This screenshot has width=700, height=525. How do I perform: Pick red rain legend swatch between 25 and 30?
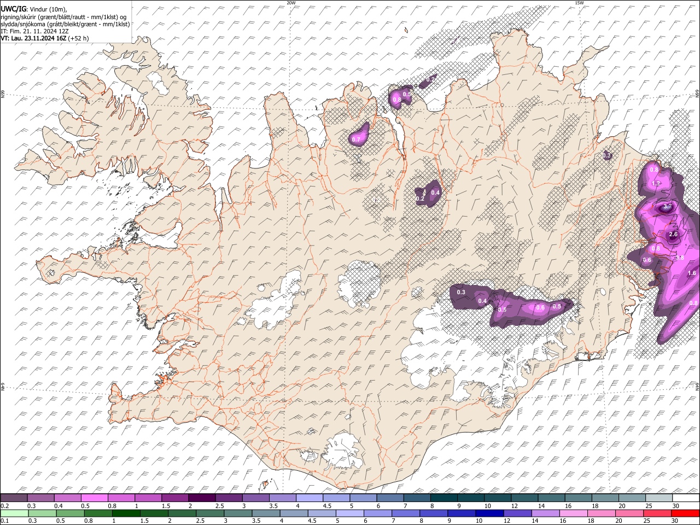pos(657,513)
